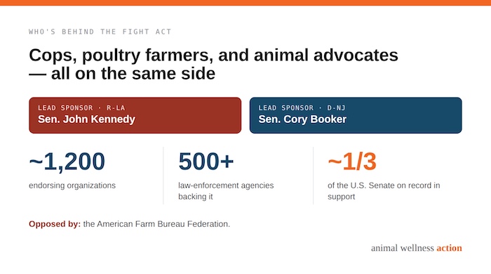Click the 'endorsing organizations' caption
491x274 pixels.
(x=72, y=185)
